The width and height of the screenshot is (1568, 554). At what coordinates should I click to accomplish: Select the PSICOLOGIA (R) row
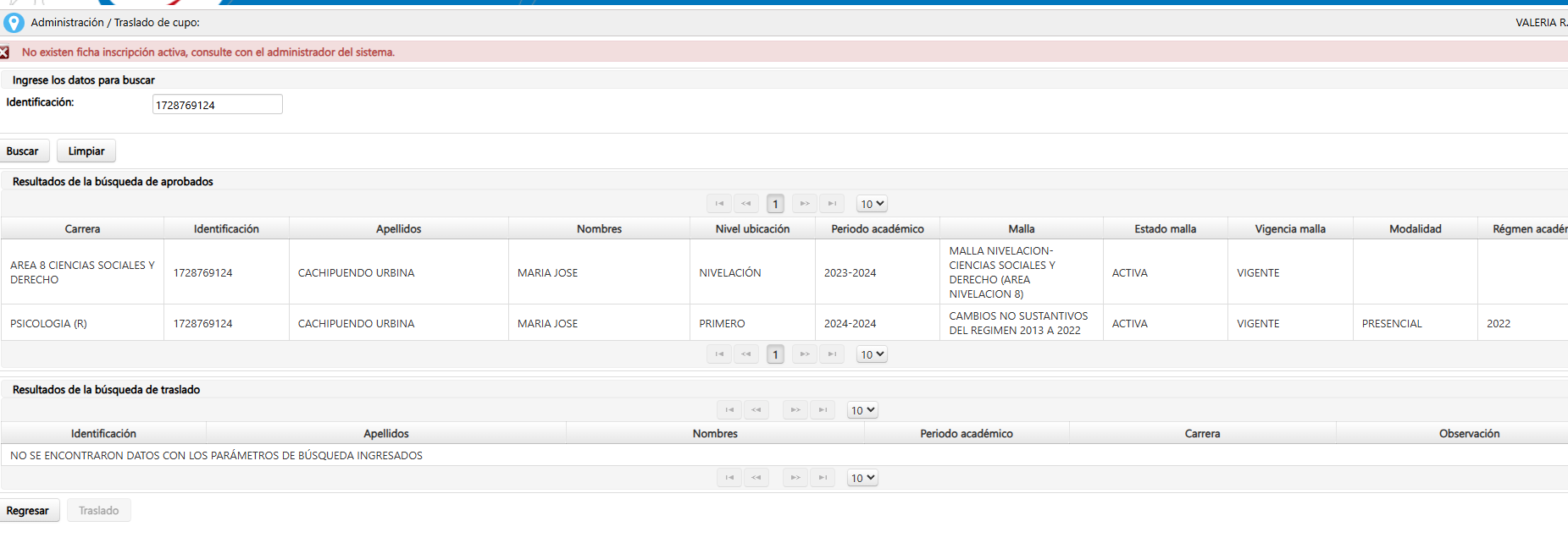pyautogui.click(x=48, y=324)
